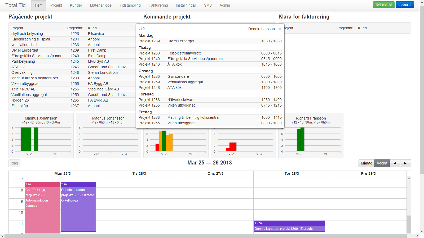Click horizontal scrollbar left arrow
This screenshot has width=424, height=238.
[x=2, y=236]
